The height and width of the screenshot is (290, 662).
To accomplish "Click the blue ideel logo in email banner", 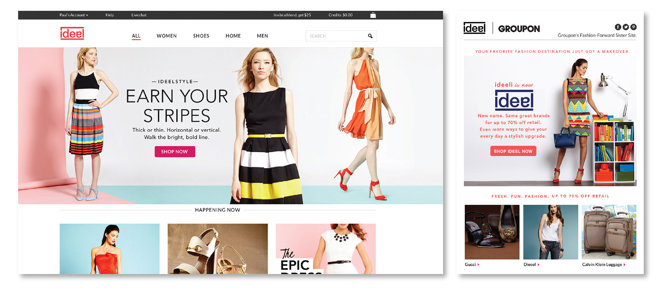I will (x=514, y=100).
